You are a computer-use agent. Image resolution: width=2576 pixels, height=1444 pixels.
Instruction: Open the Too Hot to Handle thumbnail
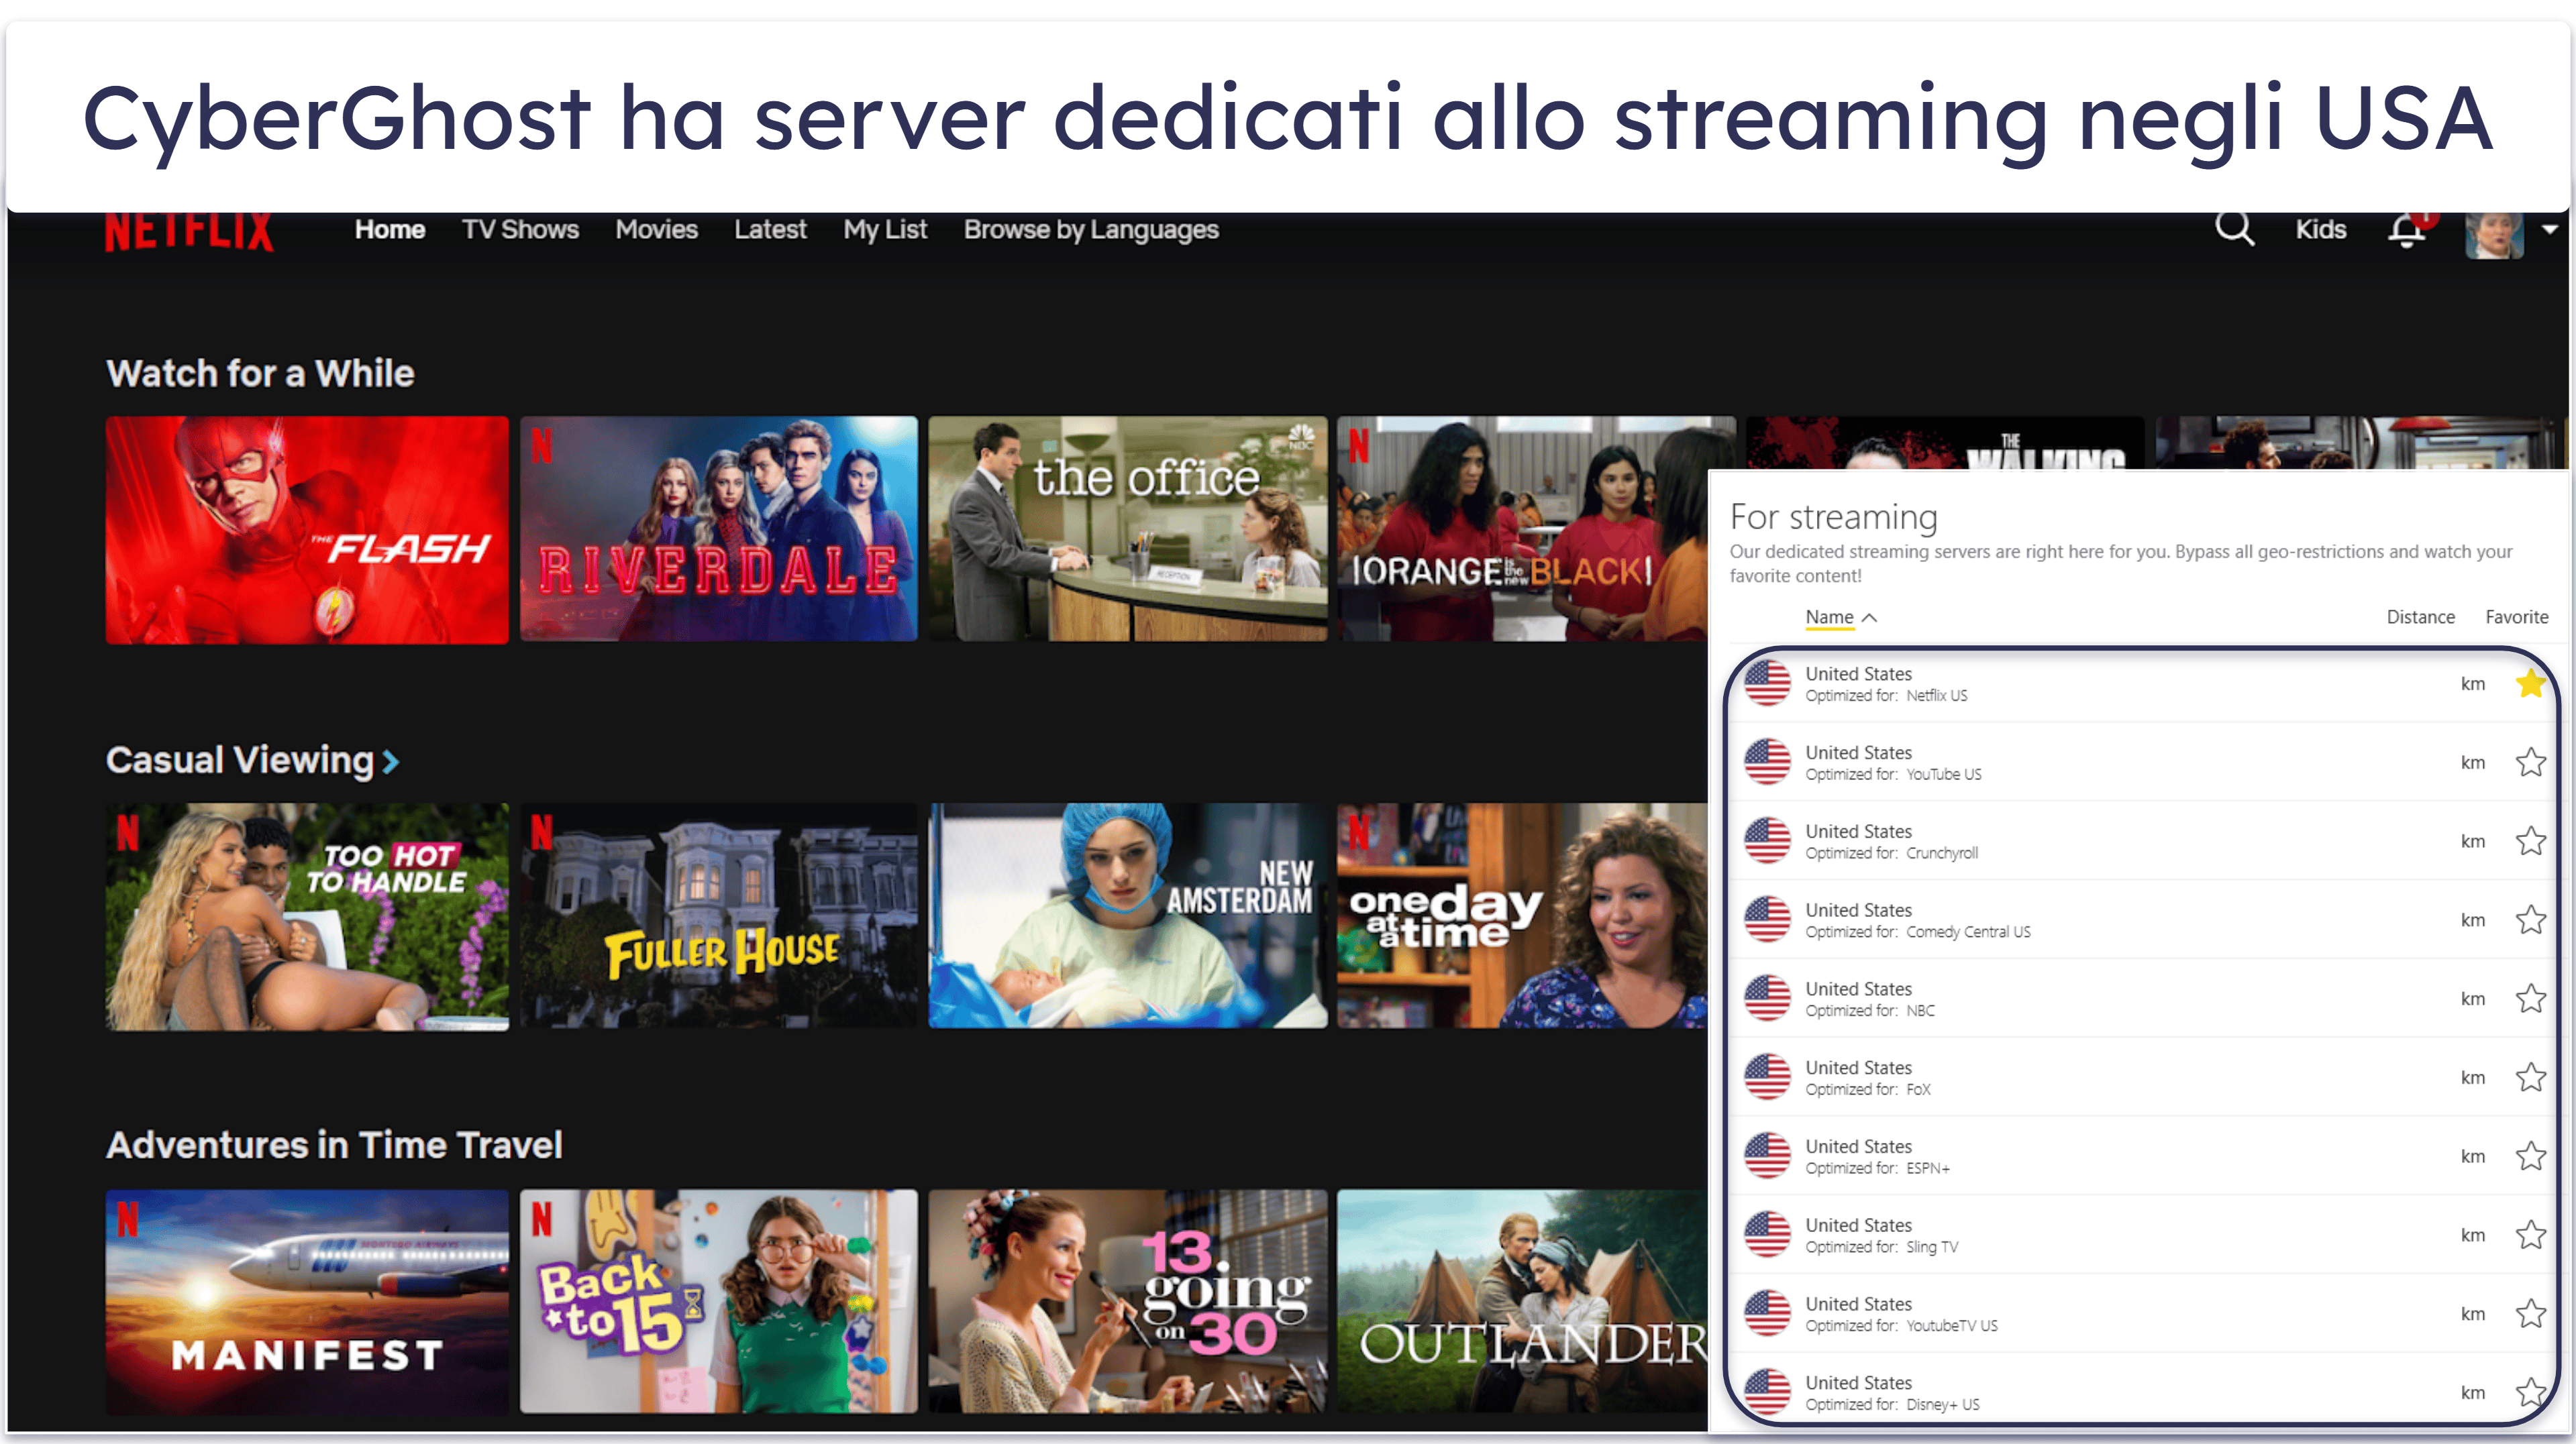coord(307,916)
